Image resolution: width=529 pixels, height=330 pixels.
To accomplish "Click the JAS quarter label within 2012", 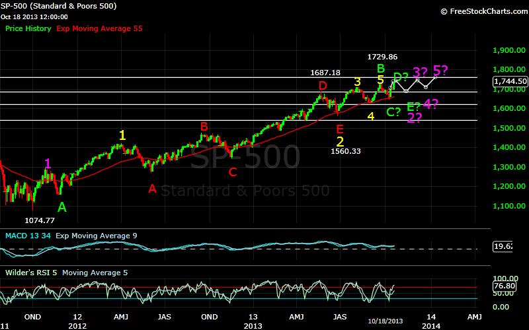I will pos(164,317).
